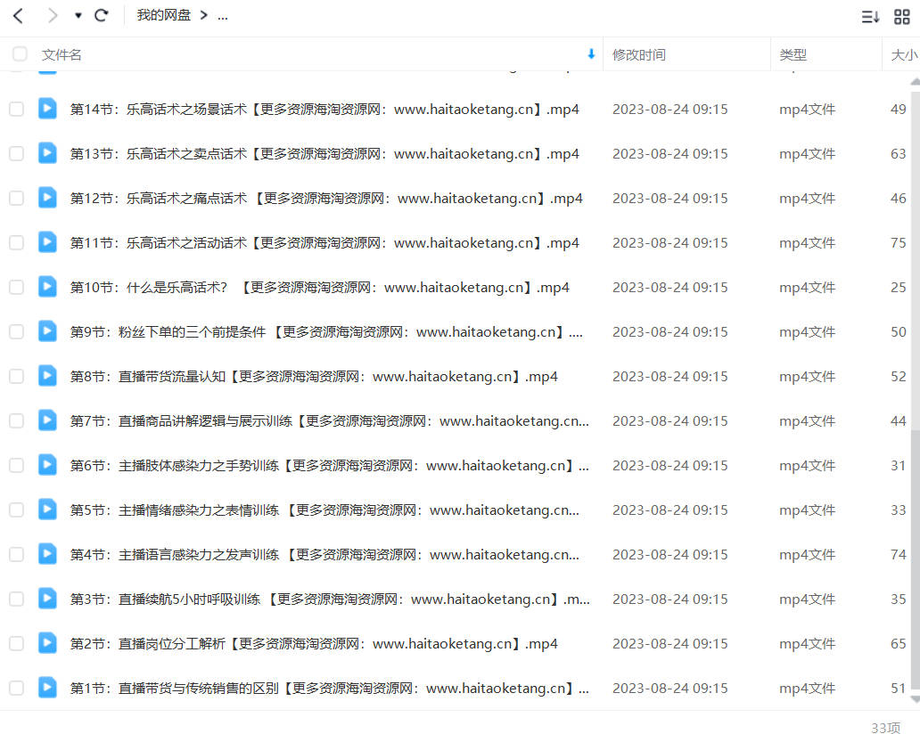This screenshot has height=734, width=920.
Task: Check the box for 第5节 file
Action: coord(16,510)
